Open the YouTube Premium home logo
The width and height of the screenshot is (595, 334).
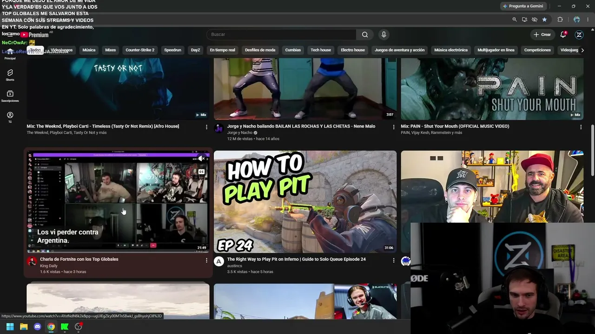pyautogui.click(x=34, y=35)
